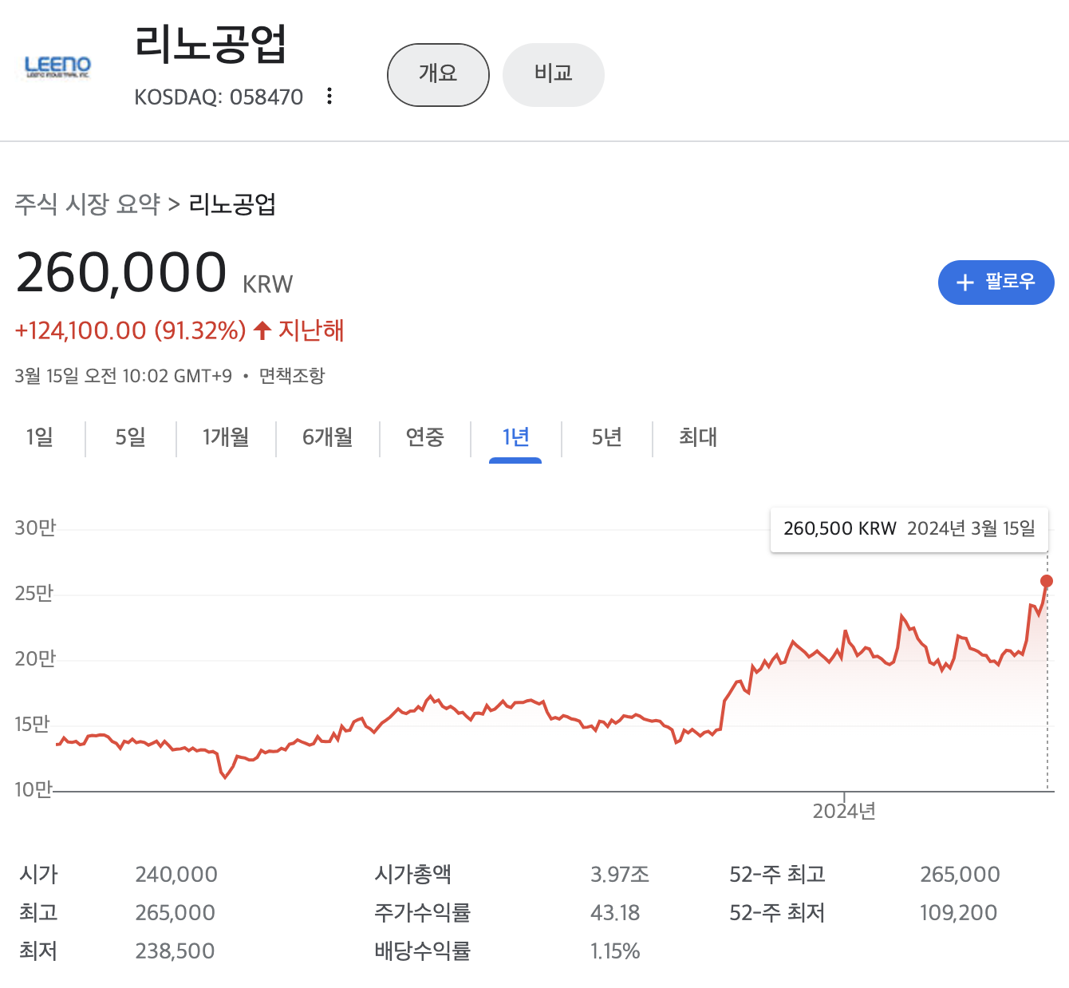
Task: Click the LEENO company logo
Action: click(x=57, y=67)
